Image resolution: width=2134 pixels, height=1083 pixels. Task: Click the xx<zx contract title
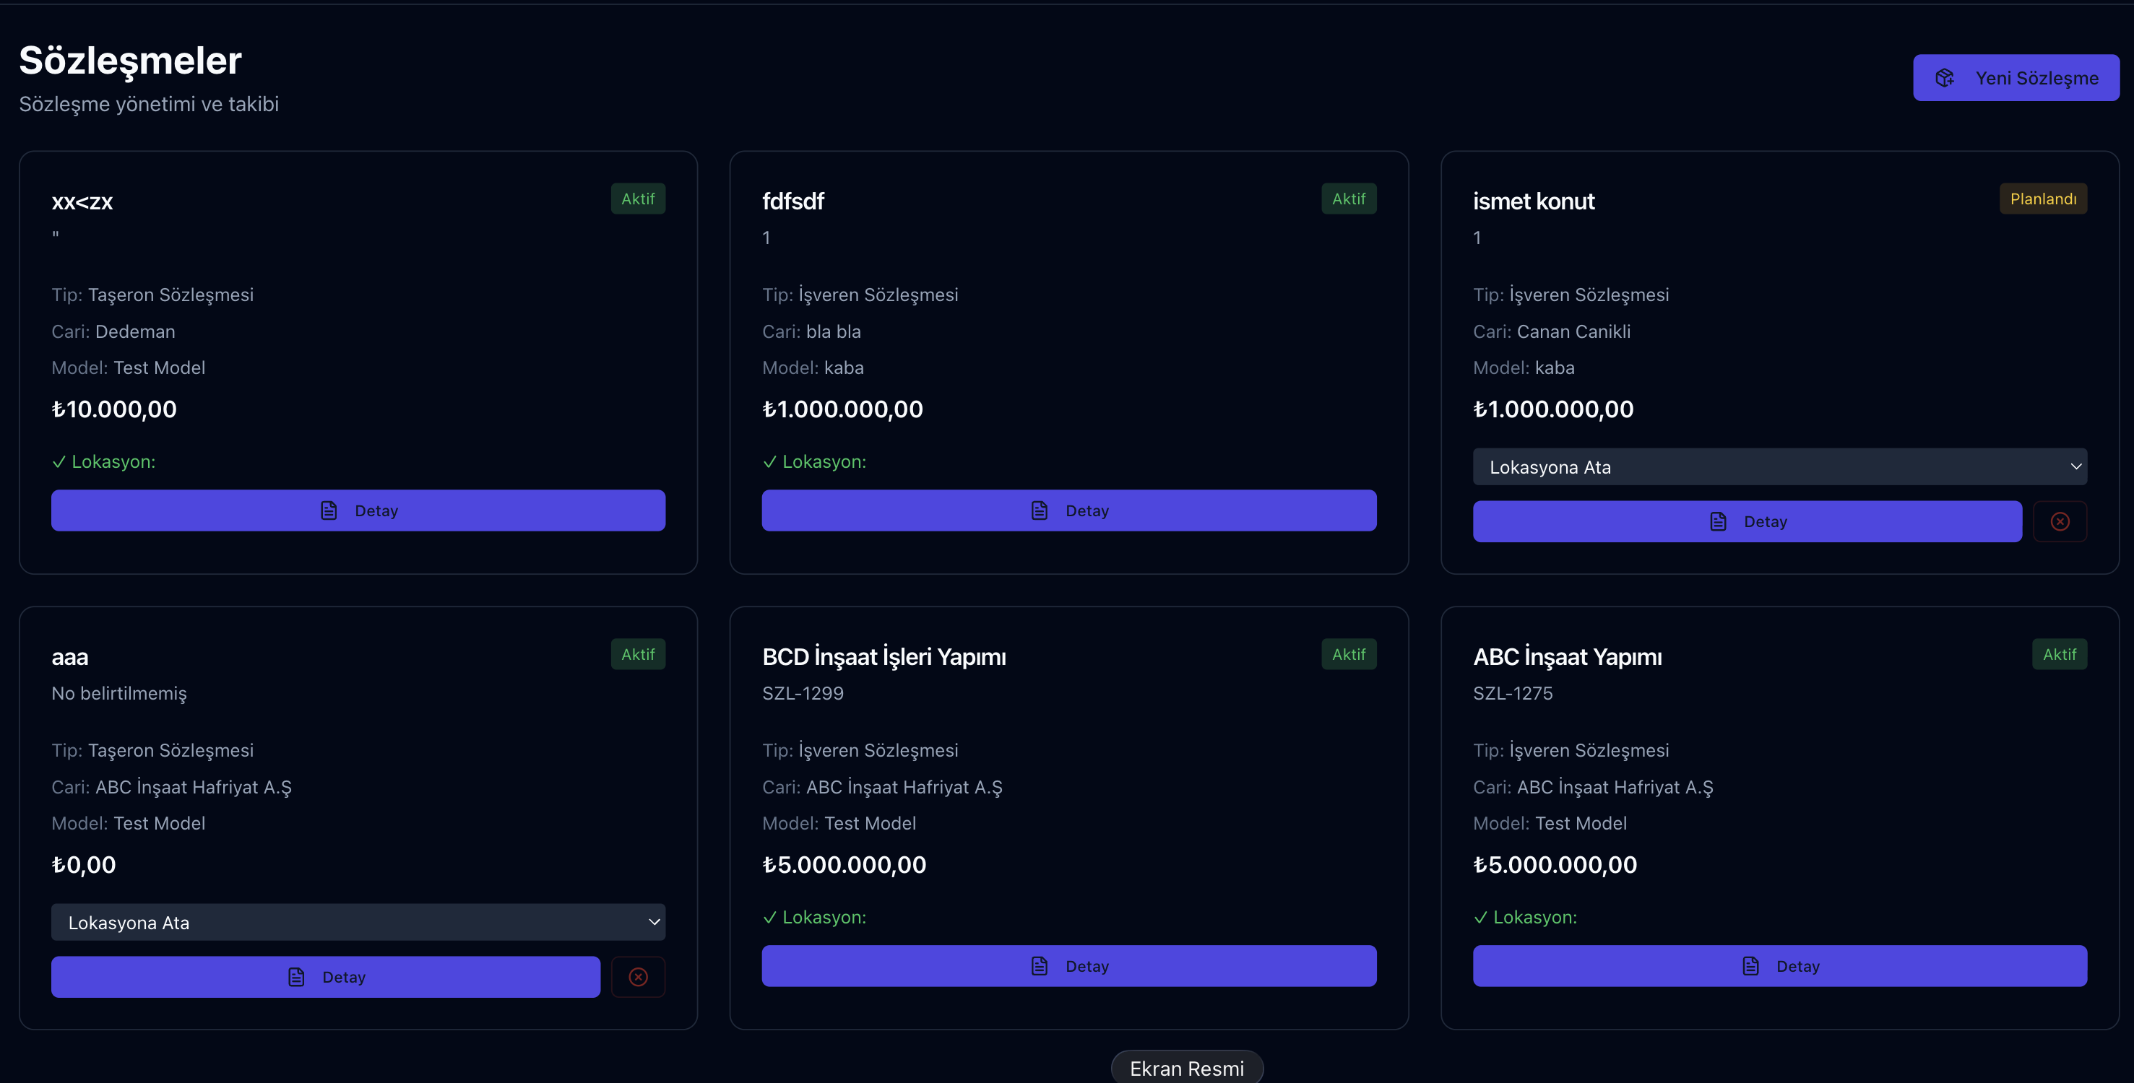pos(82,202)
